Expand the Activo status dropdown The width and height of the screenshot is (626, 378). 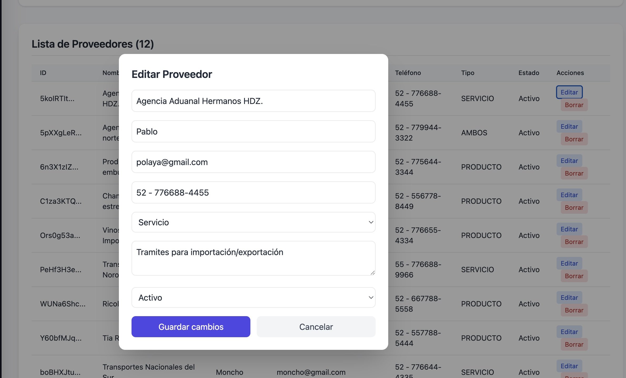253,298
